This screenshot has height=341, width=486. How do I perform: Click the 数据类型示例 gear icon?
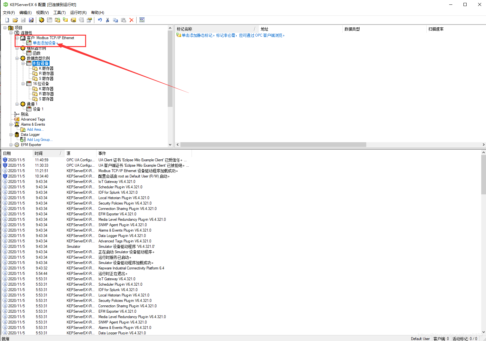pos(23,58)
